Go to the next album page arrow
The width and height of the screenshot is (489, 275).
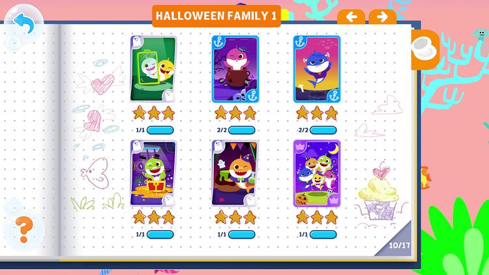[382, 17]
